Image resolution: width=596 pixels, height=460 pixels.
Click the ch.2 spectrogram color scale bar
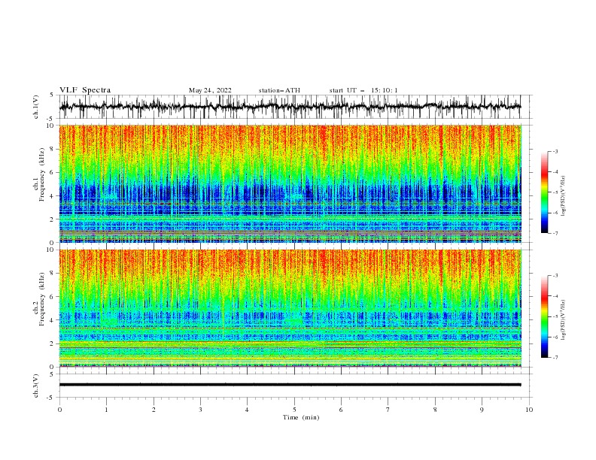[544, 316]
